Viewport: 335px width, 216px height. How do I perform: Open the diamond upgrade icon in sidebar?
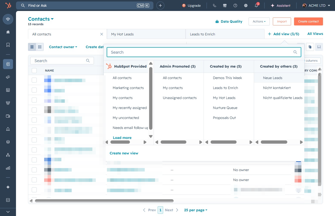click(8, 19)
